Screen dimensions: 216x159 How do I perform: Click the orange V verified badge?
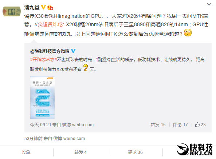[43, 7]
